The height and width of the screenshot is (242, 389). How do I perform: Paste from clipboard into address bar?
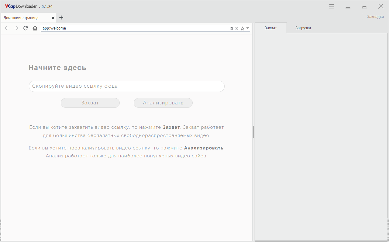(x=231, y=28)
